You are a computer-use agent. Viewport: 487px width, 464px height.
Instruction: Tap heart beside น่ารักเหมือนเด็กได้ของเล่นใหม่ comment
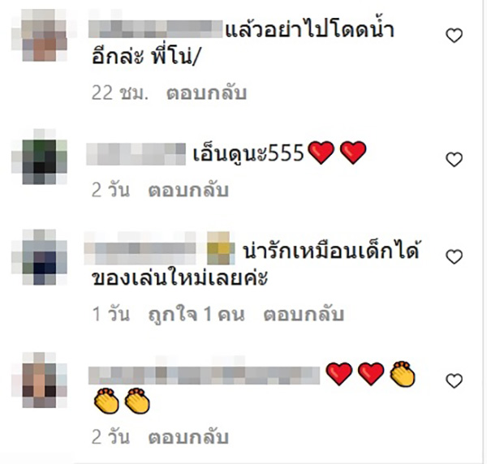[x=454, y=256]
